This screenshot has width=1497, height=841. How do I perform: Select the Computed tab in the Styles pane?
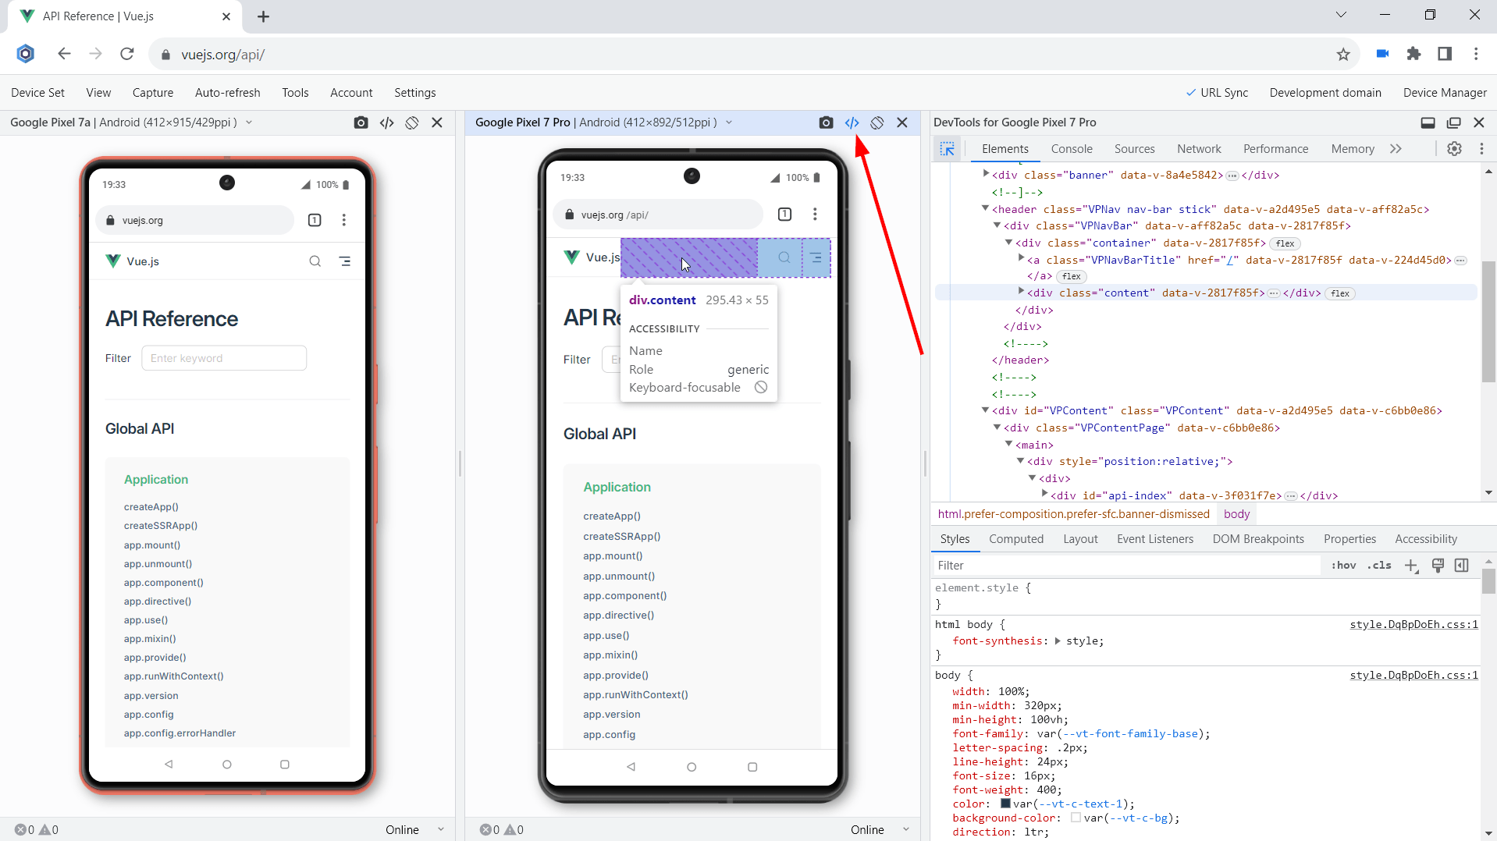pyautogui.click(x=1016, y=538)
